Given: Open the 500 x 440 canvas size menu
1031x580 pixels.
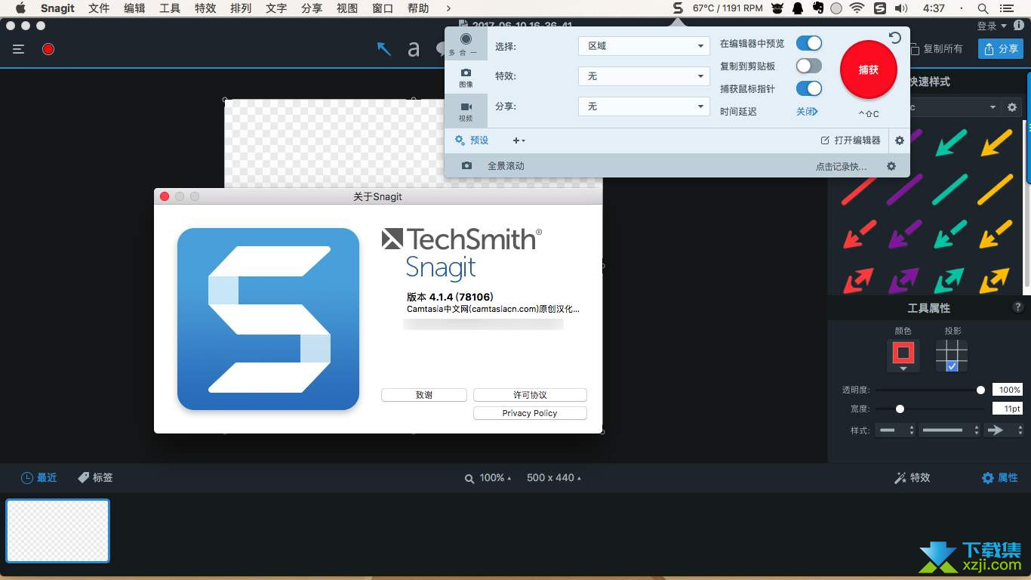Looking at the screenshot, I should coord(555,478).
